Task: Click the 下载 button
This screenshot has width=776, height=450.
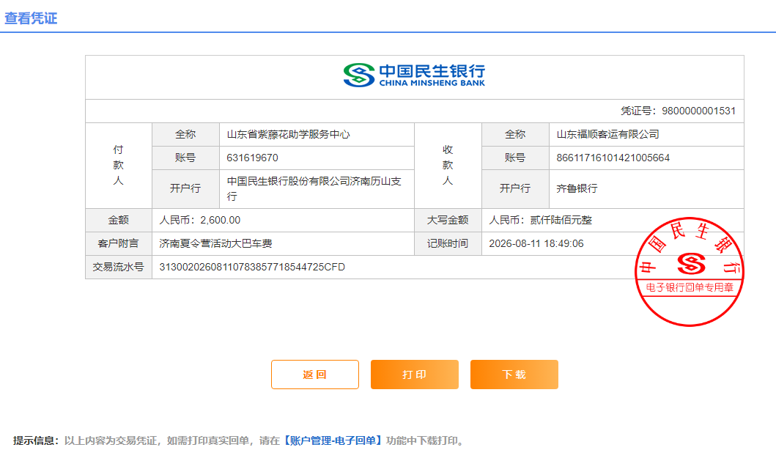Action: click(514, 375)
